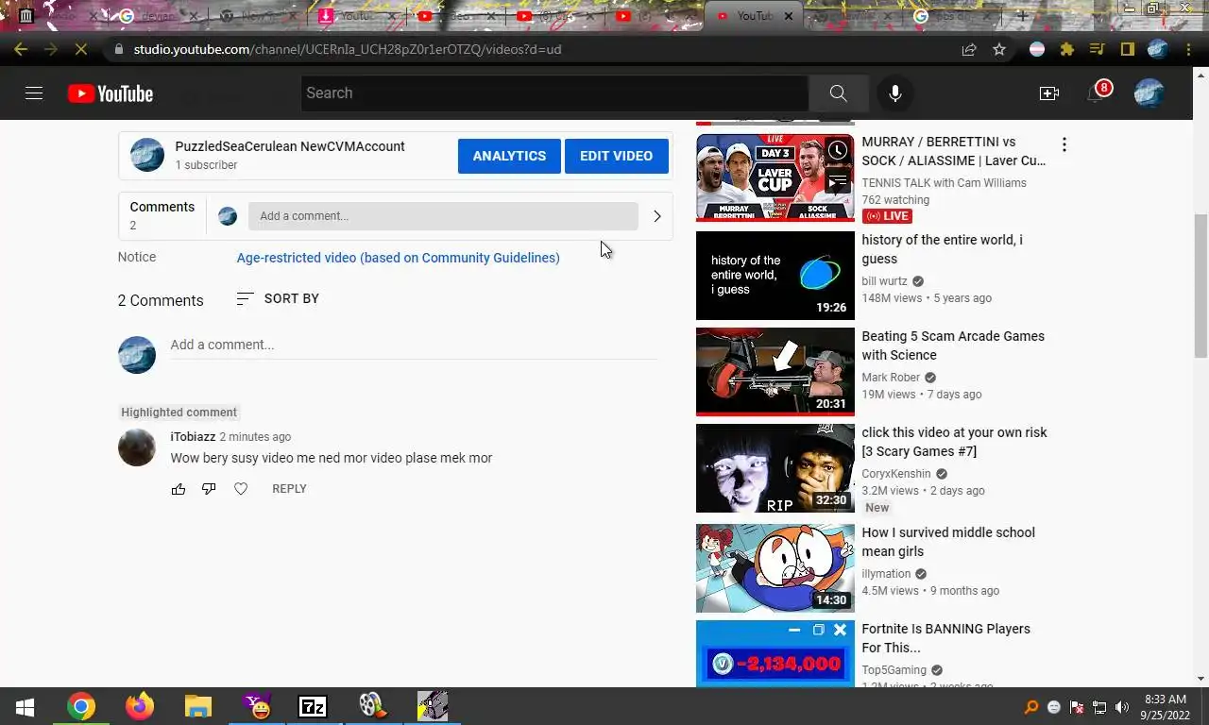Click the EDIT VIDEO button
This screenshot has width=1209, height=725.
(x=616, y=156)
